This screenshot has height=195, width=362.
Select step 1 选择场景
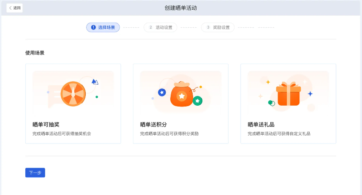[x=103, y=27]
